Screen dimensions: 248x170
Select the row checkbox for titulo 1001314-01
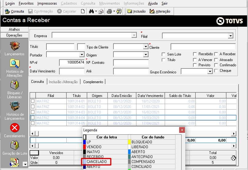click(33, 101)
